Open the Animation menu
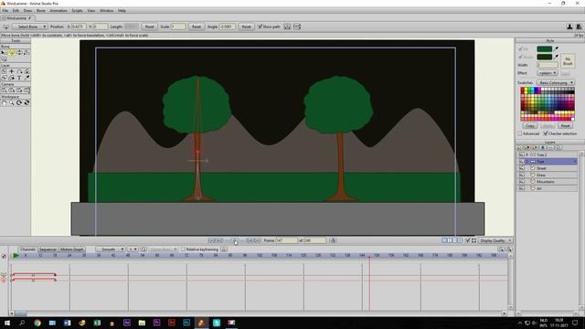585x329 pixels. point(58,11)
